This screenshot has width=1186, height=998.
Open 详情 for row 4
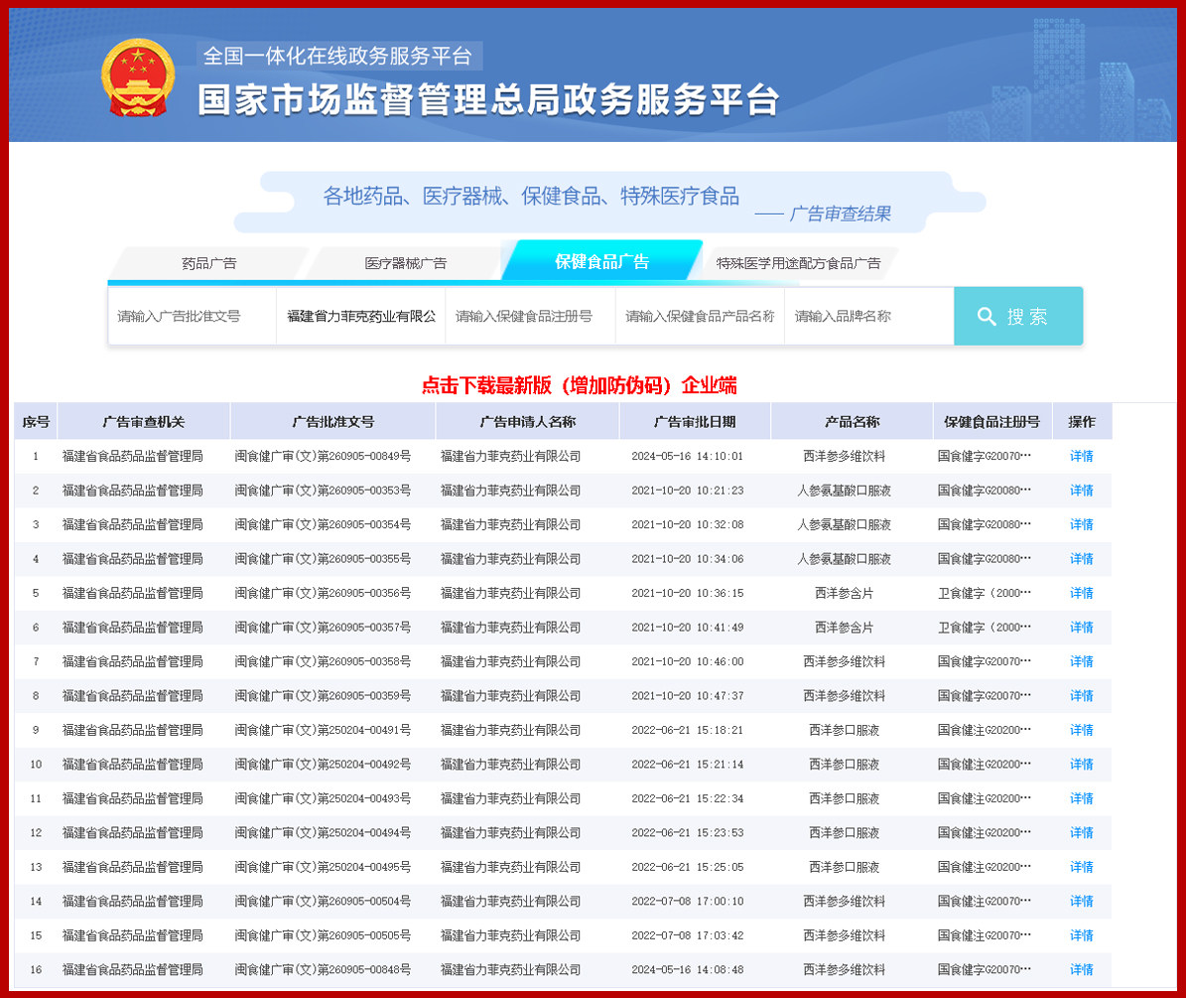click(1081, 559)
